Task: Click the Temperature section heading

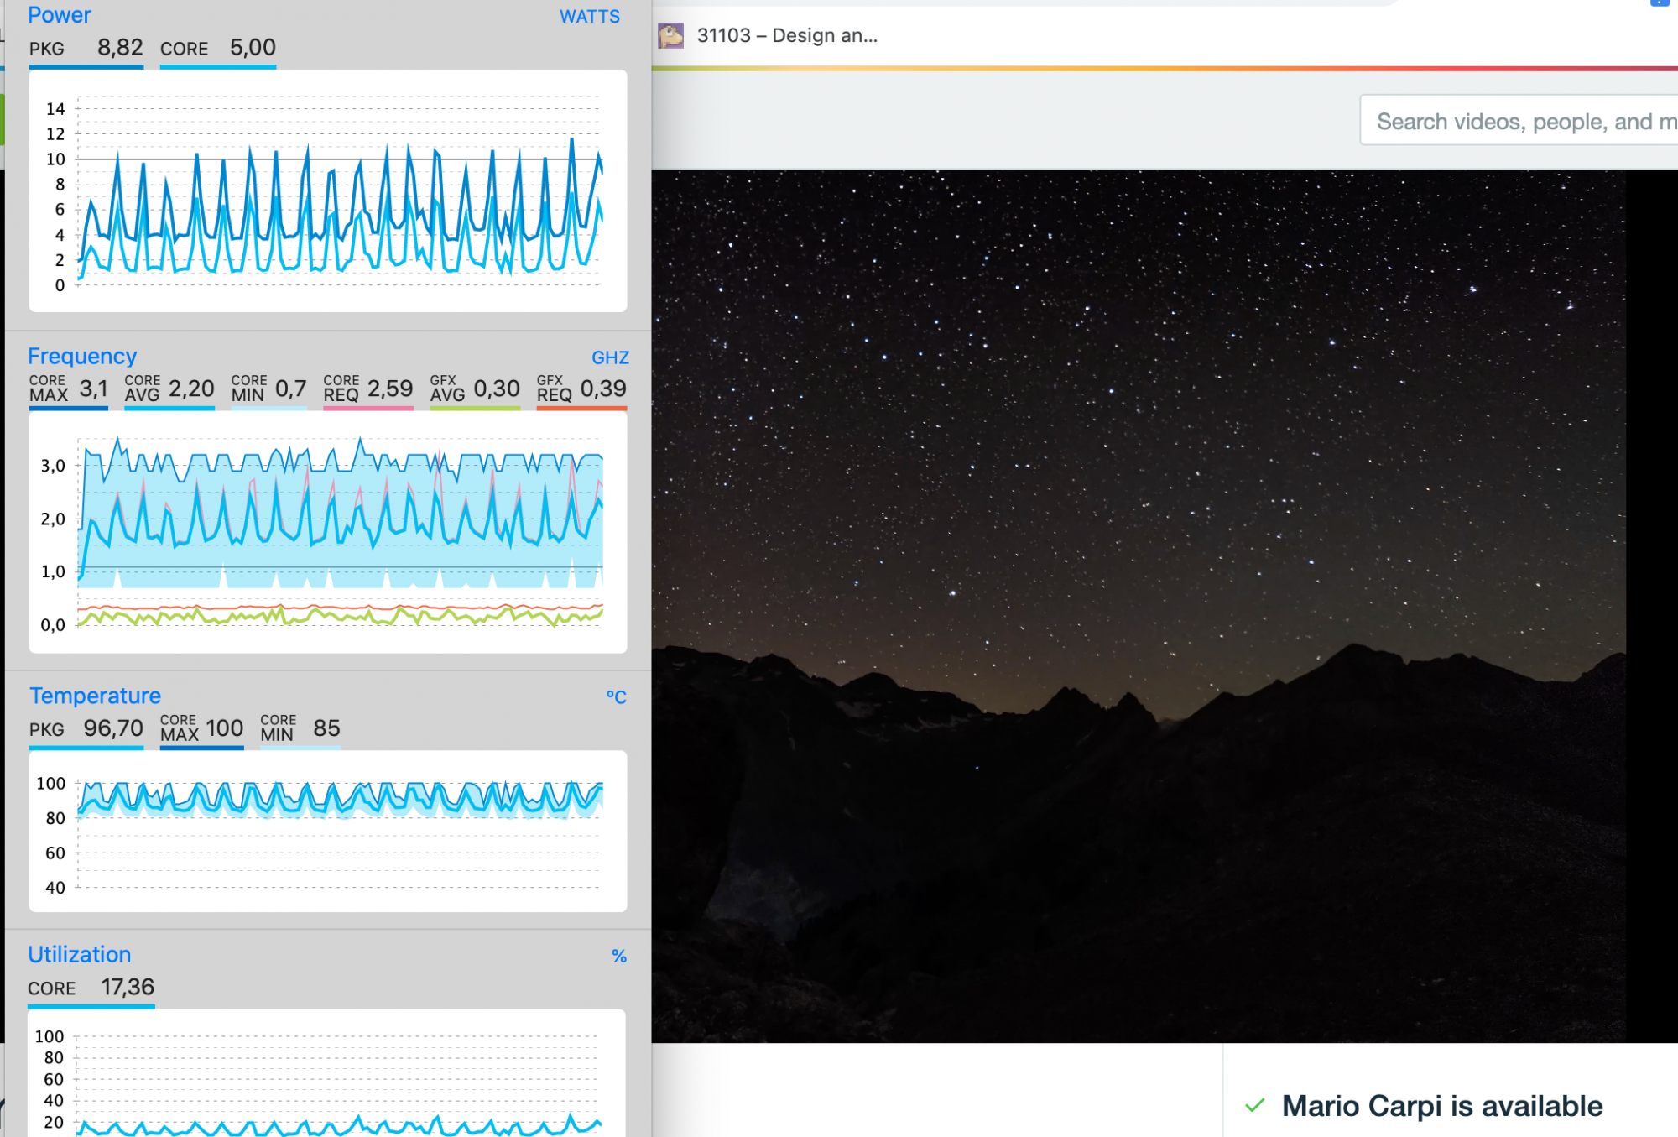Action: coord(95,696)
